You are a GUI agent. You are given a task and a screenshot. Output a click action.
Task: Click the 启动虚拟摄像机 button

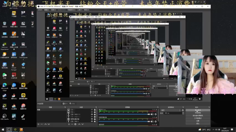pos(198,116)
